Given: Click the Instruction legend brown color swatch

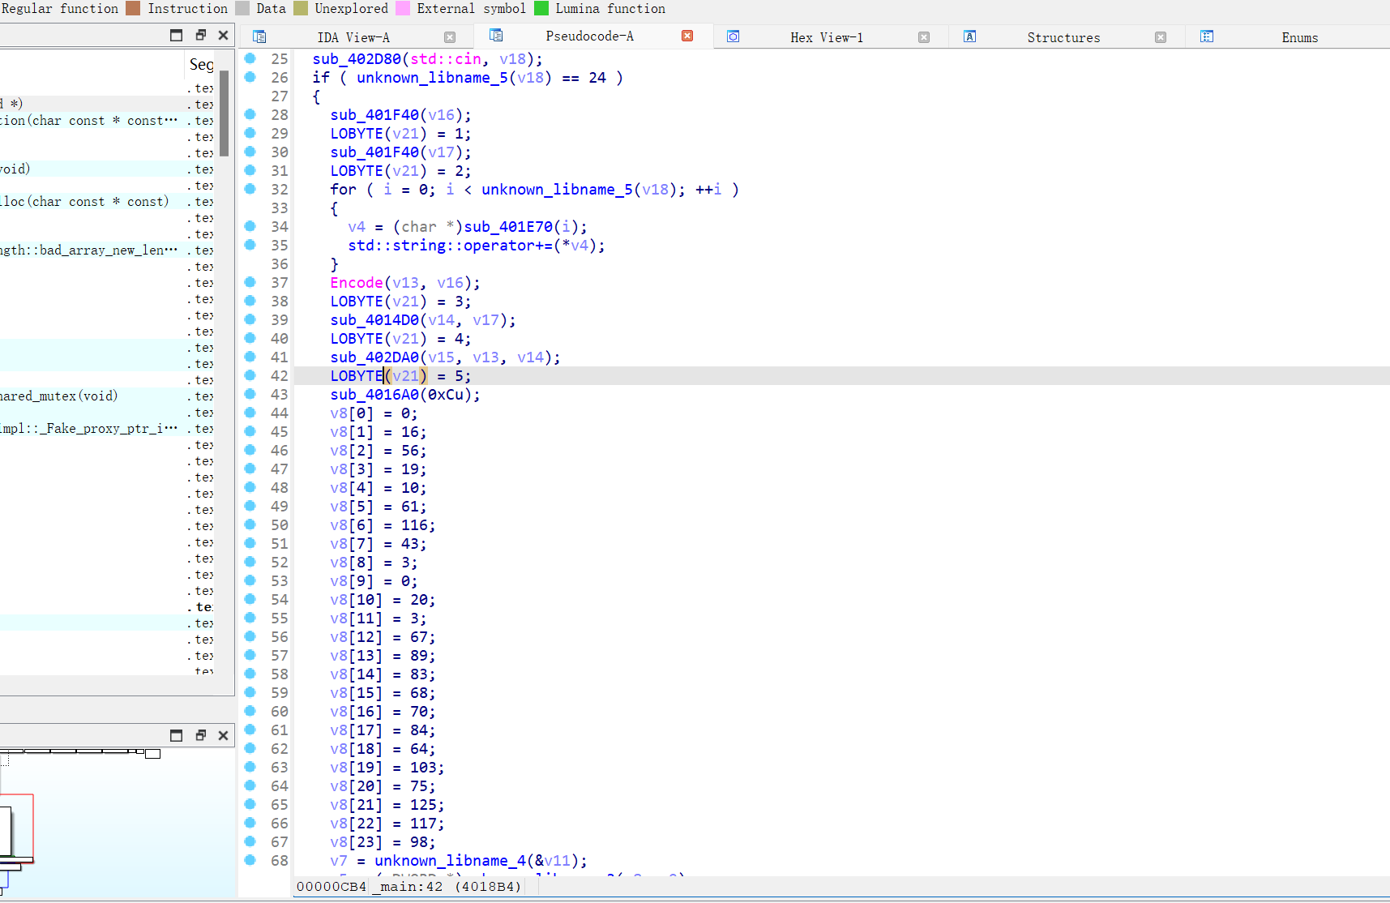Looking at the screenshot, I should [x=133, y=8].
